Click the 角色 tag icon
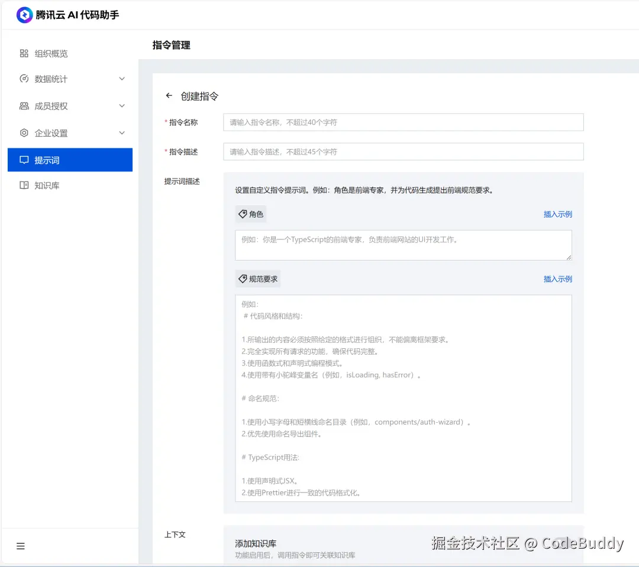The height and width of the screenshot is (567, 639). click(x=244, y=214)
